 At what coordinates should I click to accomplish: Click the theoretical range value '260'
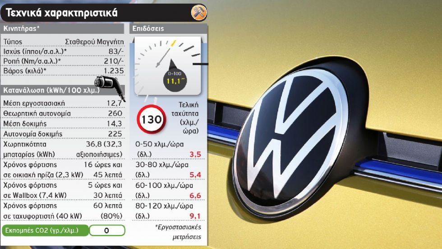click(115, 113)
